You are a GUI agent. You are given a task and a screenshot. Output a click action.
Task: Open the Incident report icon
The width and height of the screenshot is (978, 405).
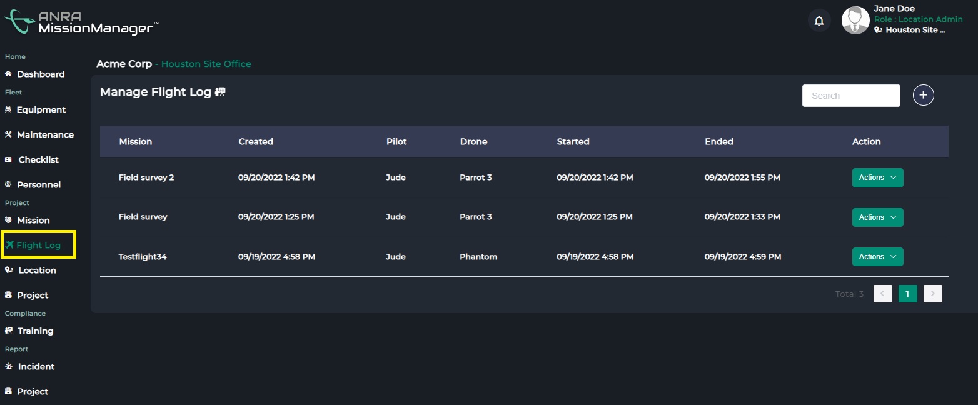click(x=8, y=366)
